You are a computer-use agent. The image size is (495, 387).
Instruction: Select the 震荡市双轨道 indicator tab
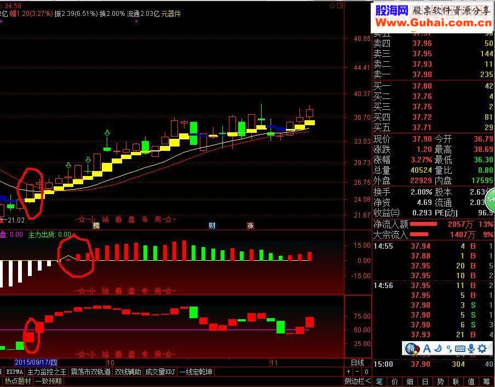[x=90, y=372]
